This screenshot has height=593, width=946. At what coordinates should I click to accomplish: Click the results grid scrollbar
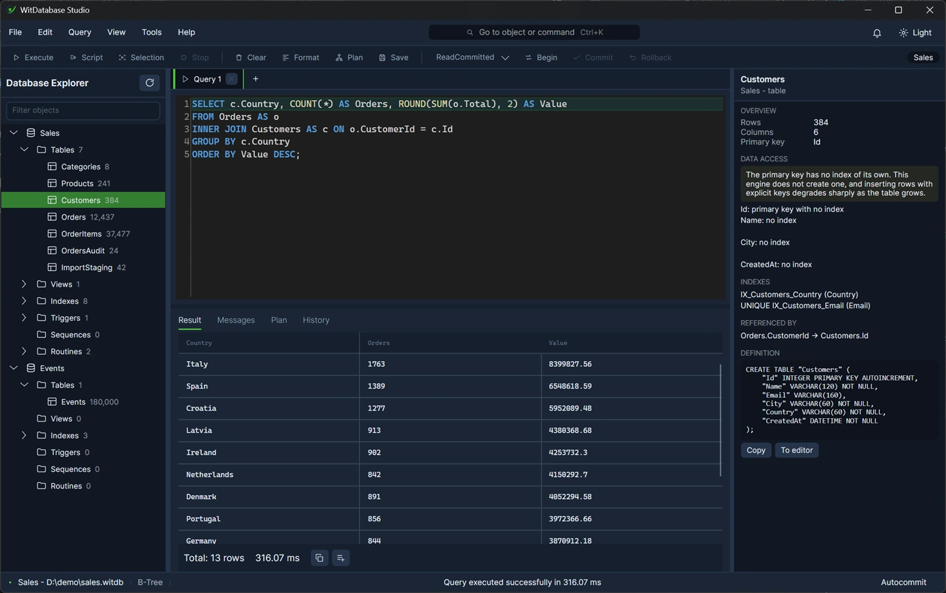[x=721, y=419]
